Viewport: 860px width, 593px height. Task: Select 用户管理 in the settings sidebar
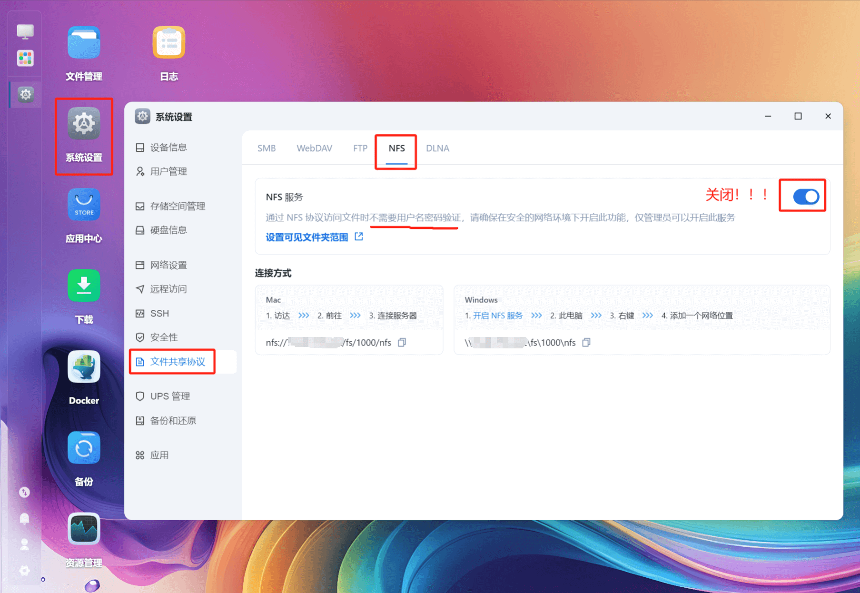[168, 171]
